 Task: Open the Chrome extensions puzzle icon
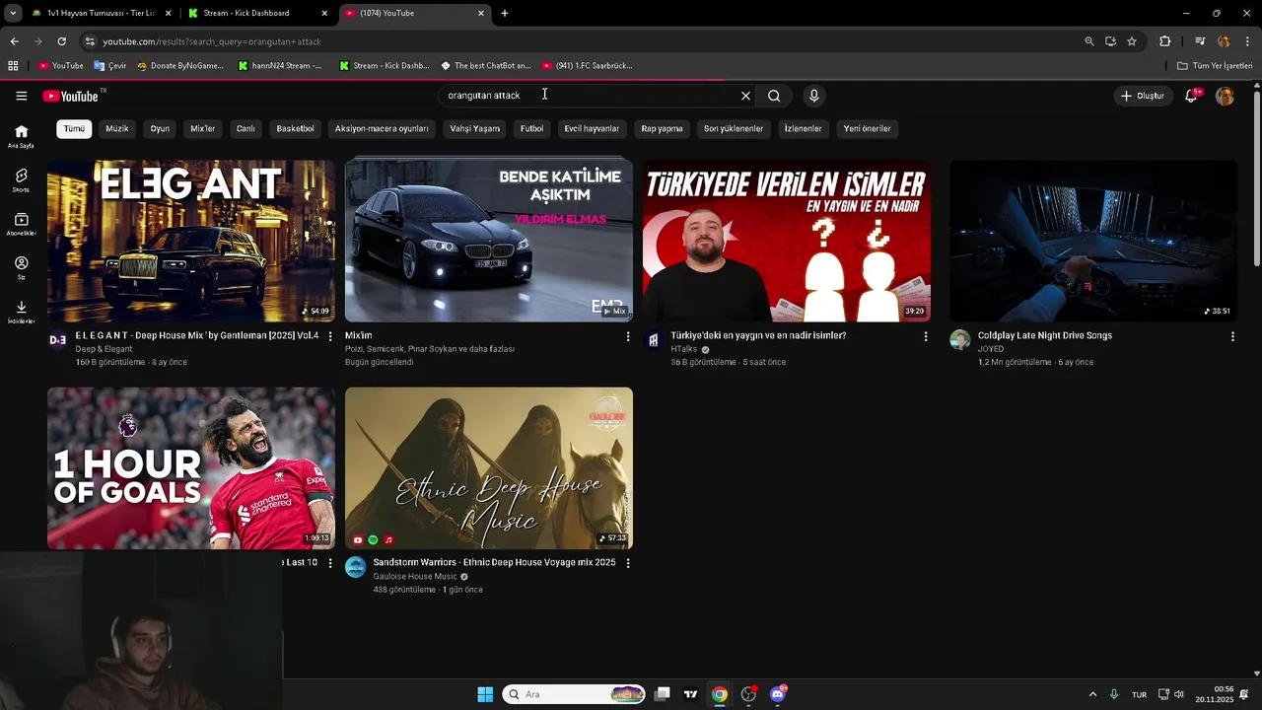(1164, 41)
